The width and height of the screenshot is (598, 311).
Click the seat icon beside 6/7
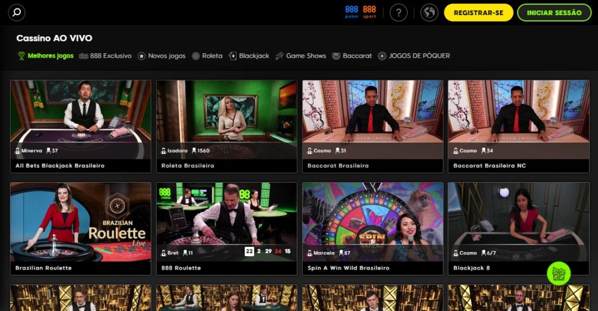(484, 253)
